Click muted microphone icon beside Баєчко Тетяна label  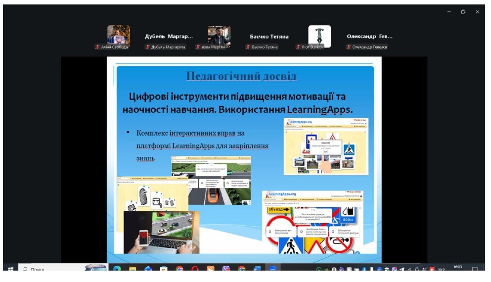pyautogui.click(x=248, y=47)
